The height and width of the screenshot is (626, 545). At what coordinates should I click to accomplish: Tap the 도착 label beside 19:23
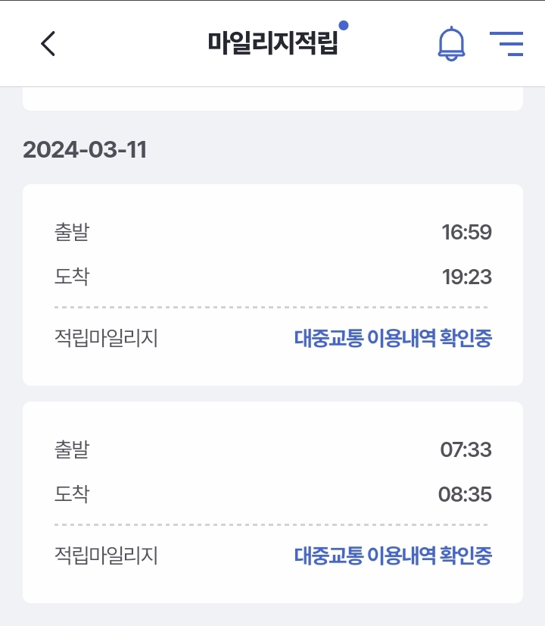[72, 277]
